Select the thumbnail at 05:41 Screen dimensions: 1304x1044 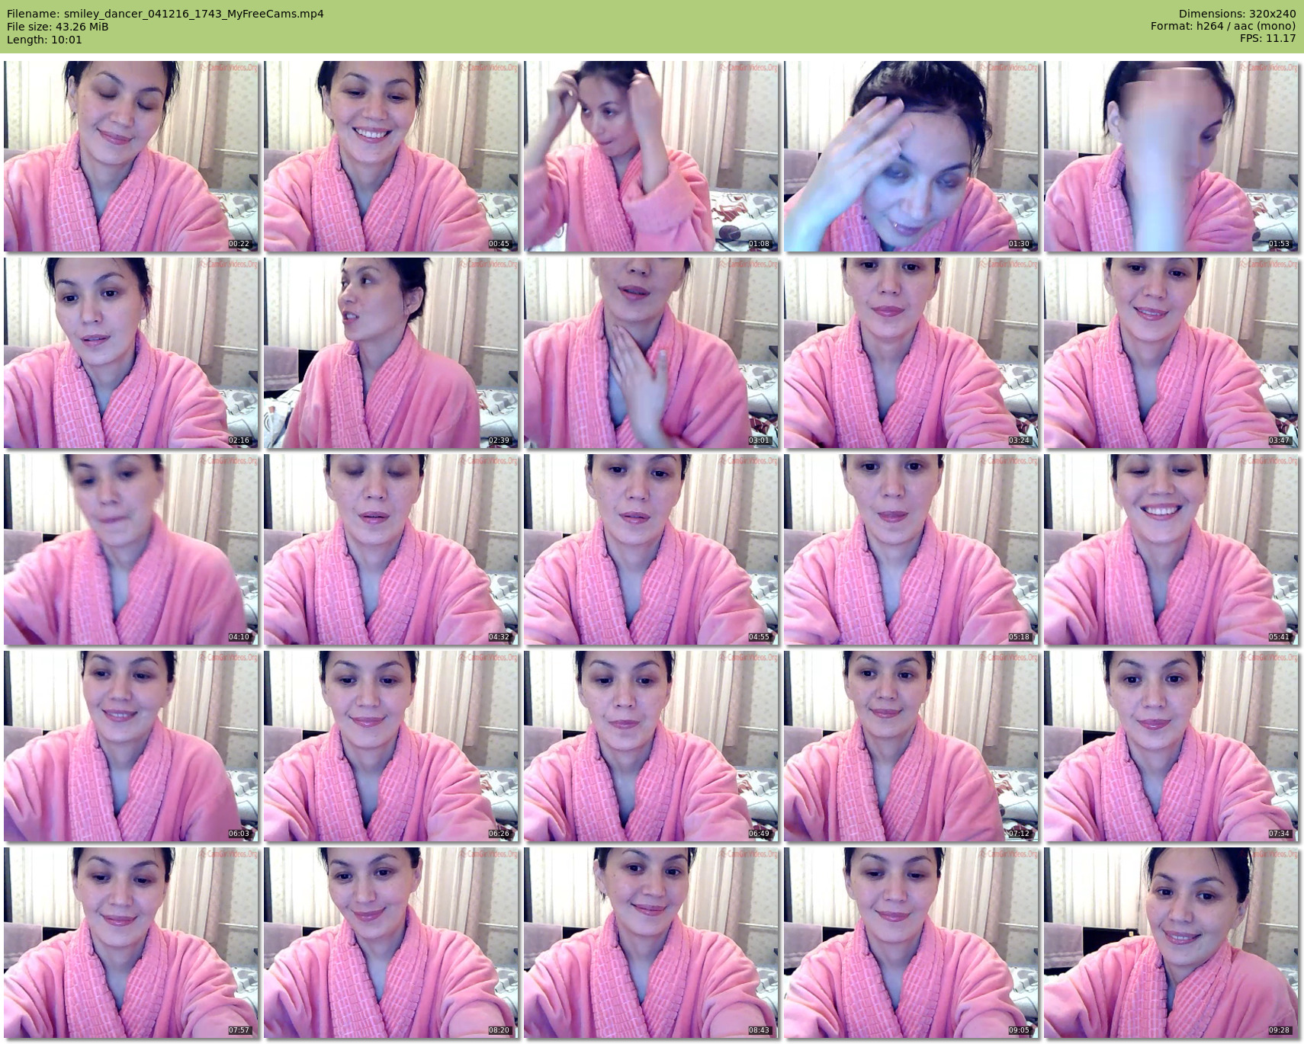(1171, 549)
